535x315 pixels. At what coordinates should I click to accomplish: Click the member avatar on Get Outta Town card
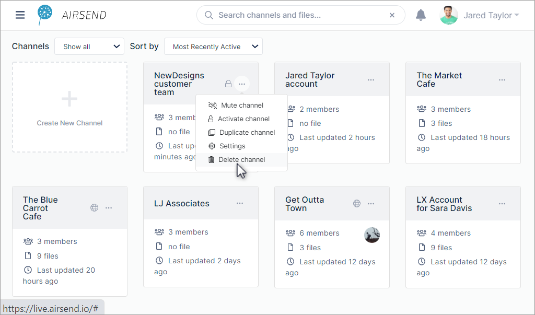pyautogui.click(x=372, y=235)
